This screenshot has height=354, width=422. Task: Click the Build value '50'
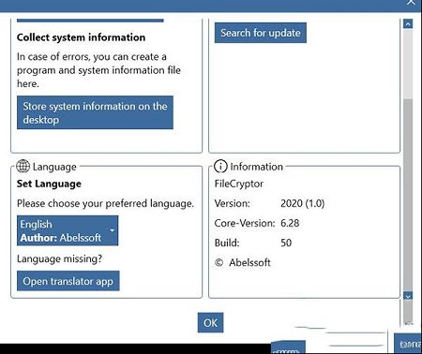click(x=286, y=243)
